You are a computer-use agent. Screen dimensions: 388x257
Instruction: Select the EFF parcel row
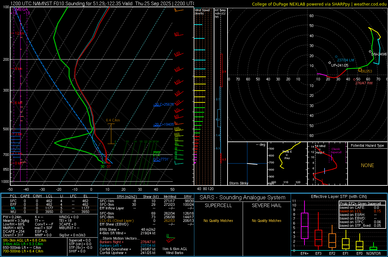[x=50, y=204]
